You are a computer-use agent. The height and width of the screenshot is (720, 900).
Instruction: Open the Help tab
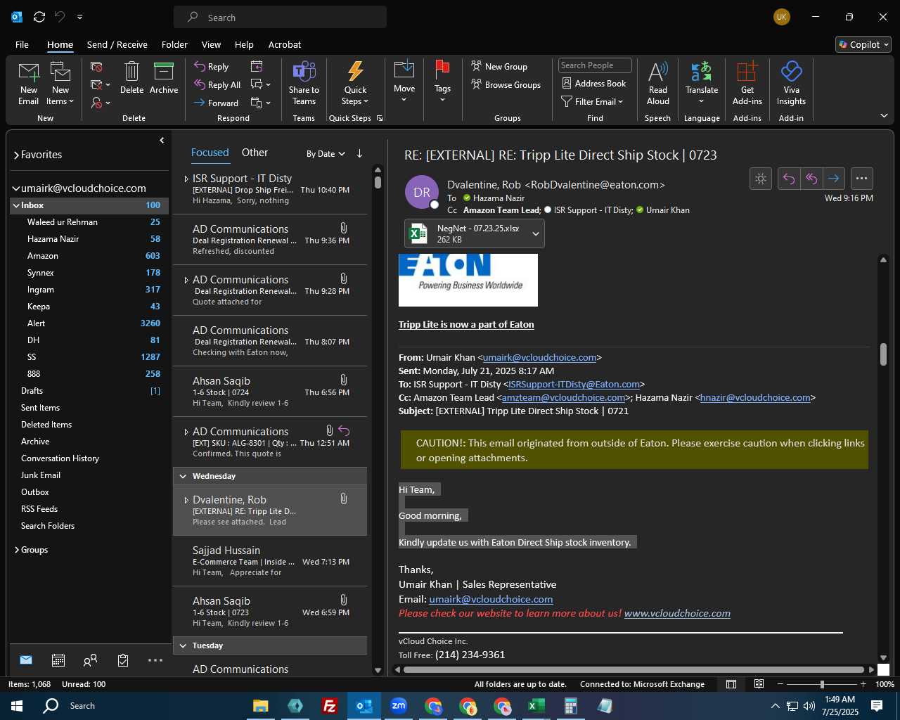point(244,44)
